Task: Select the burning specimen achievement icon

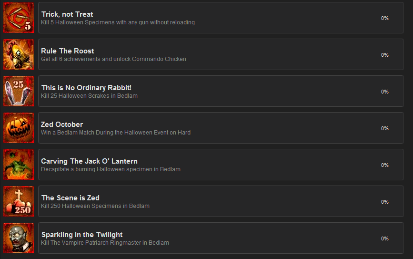Action: [19, 165]
